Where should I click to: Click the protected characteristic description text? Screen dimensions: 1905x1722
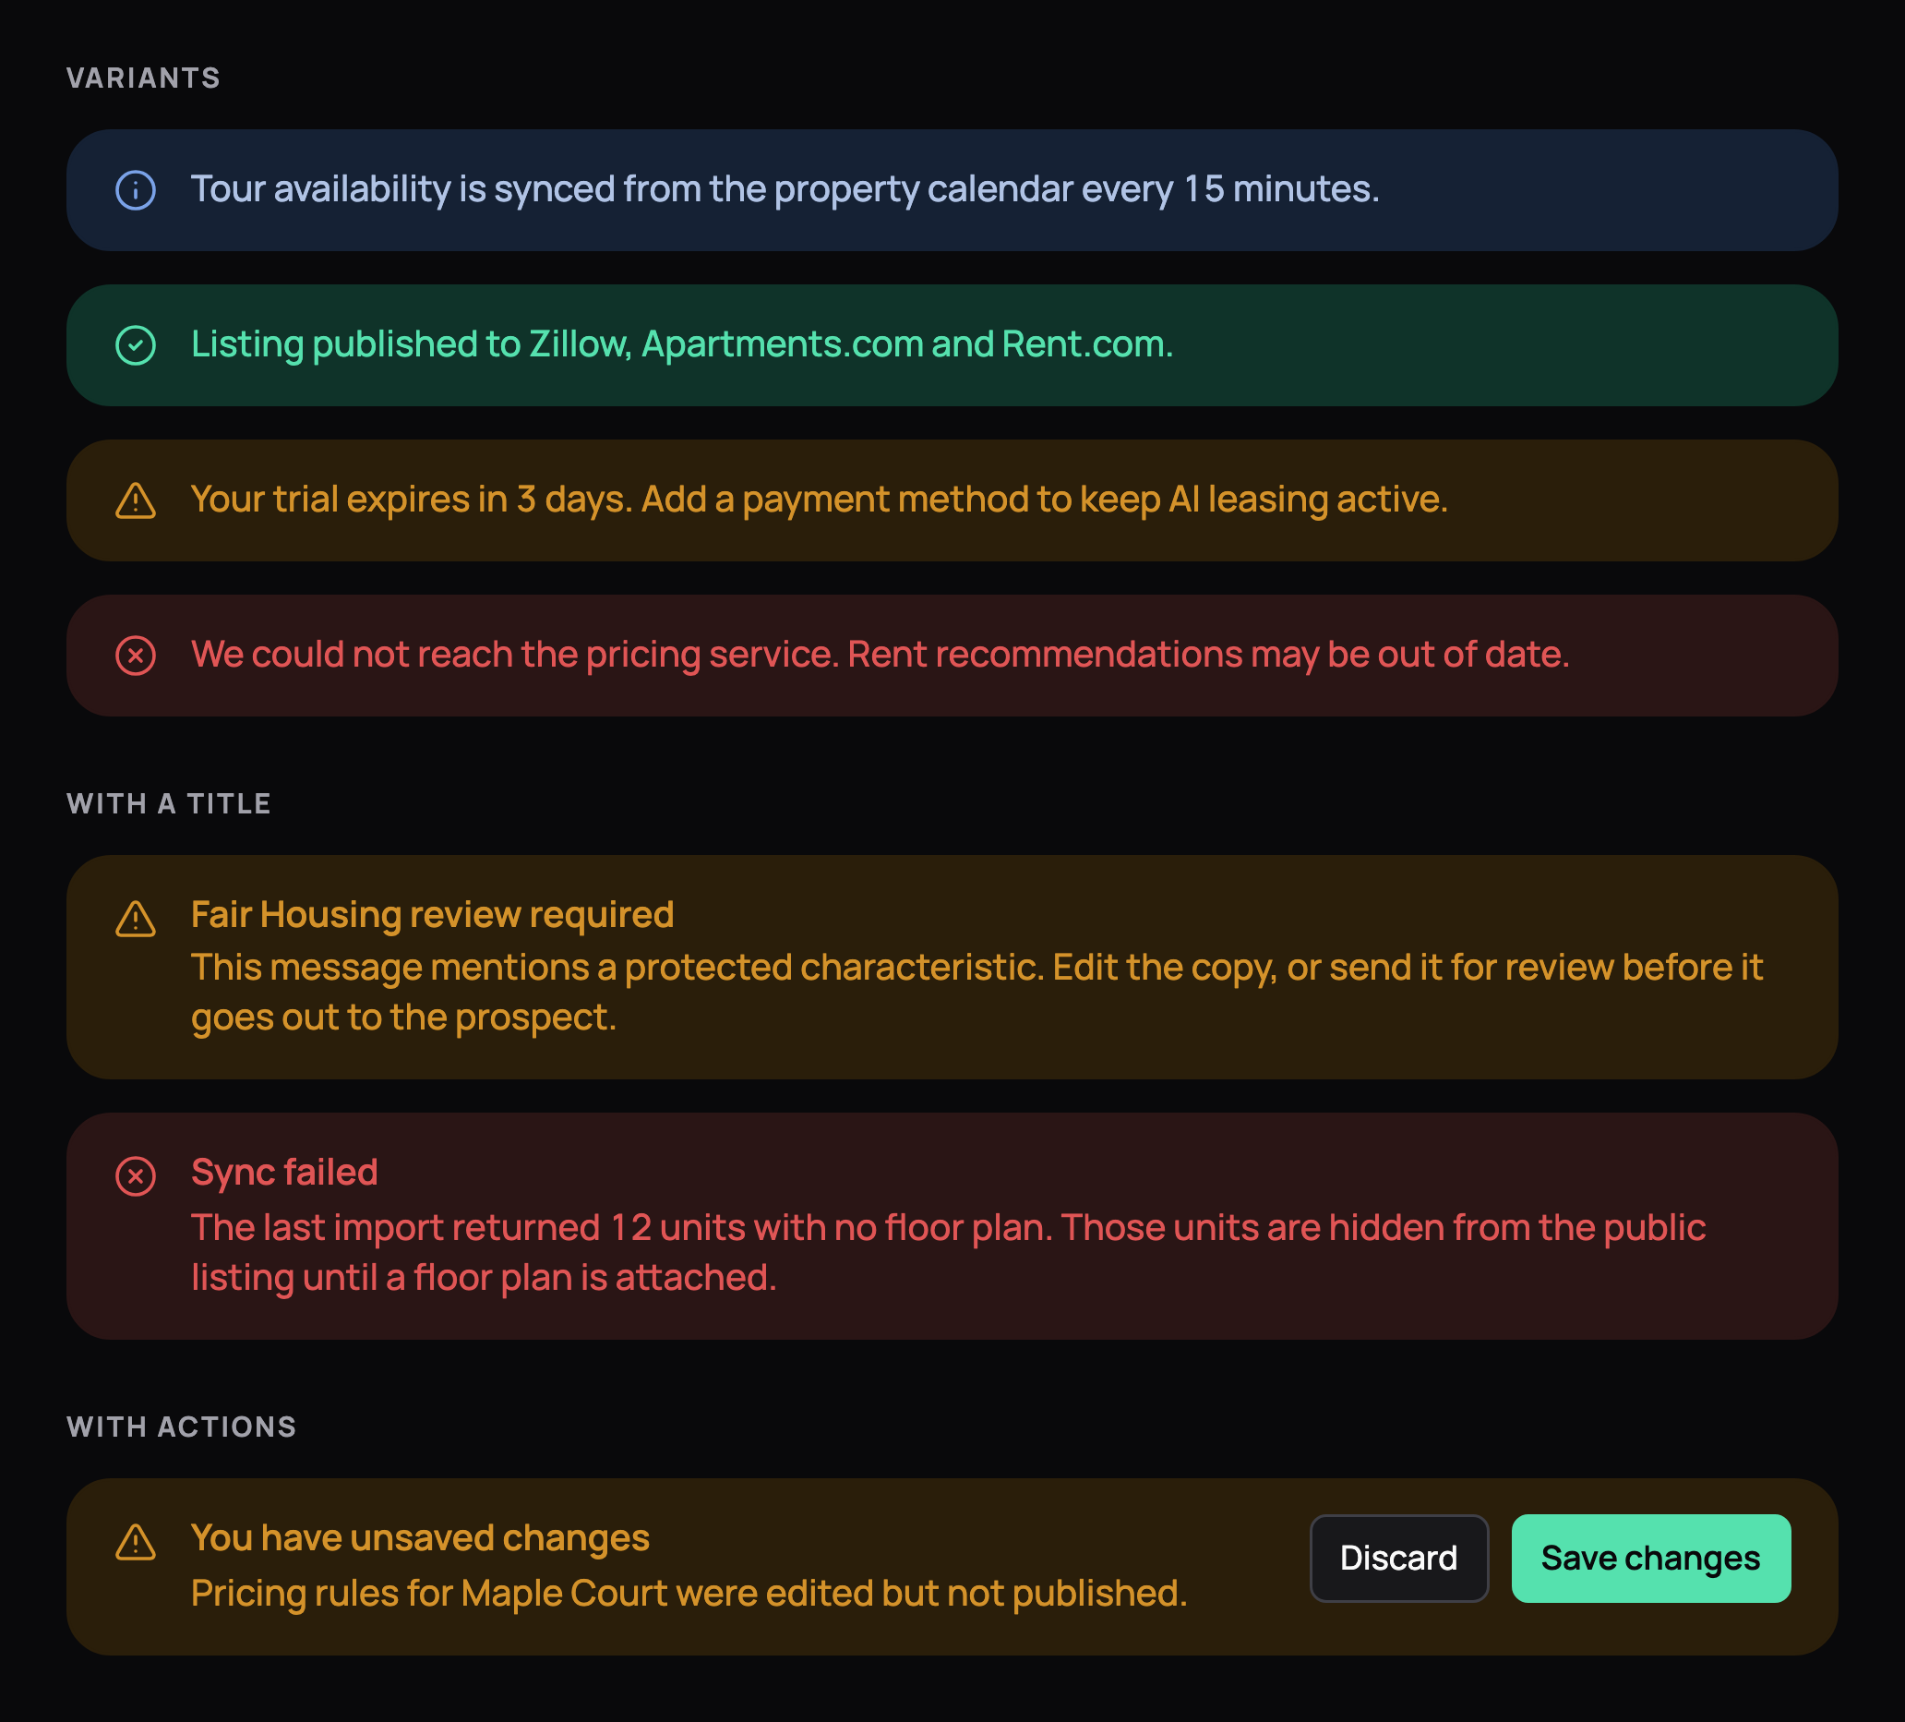pyautogui.click(x=977, y=993)
